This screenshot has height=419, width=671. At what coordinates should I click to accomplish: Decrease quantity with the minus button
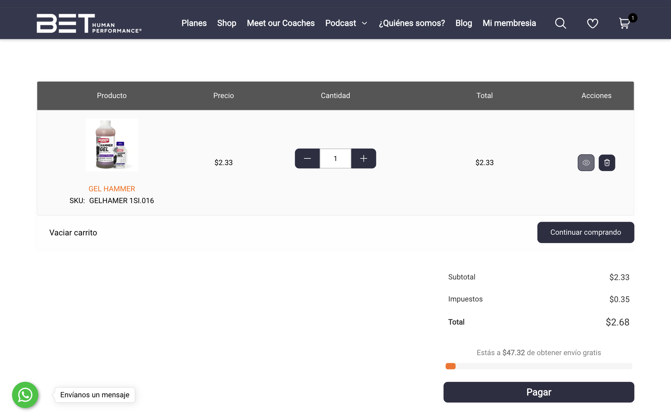(x=307, y=158)
